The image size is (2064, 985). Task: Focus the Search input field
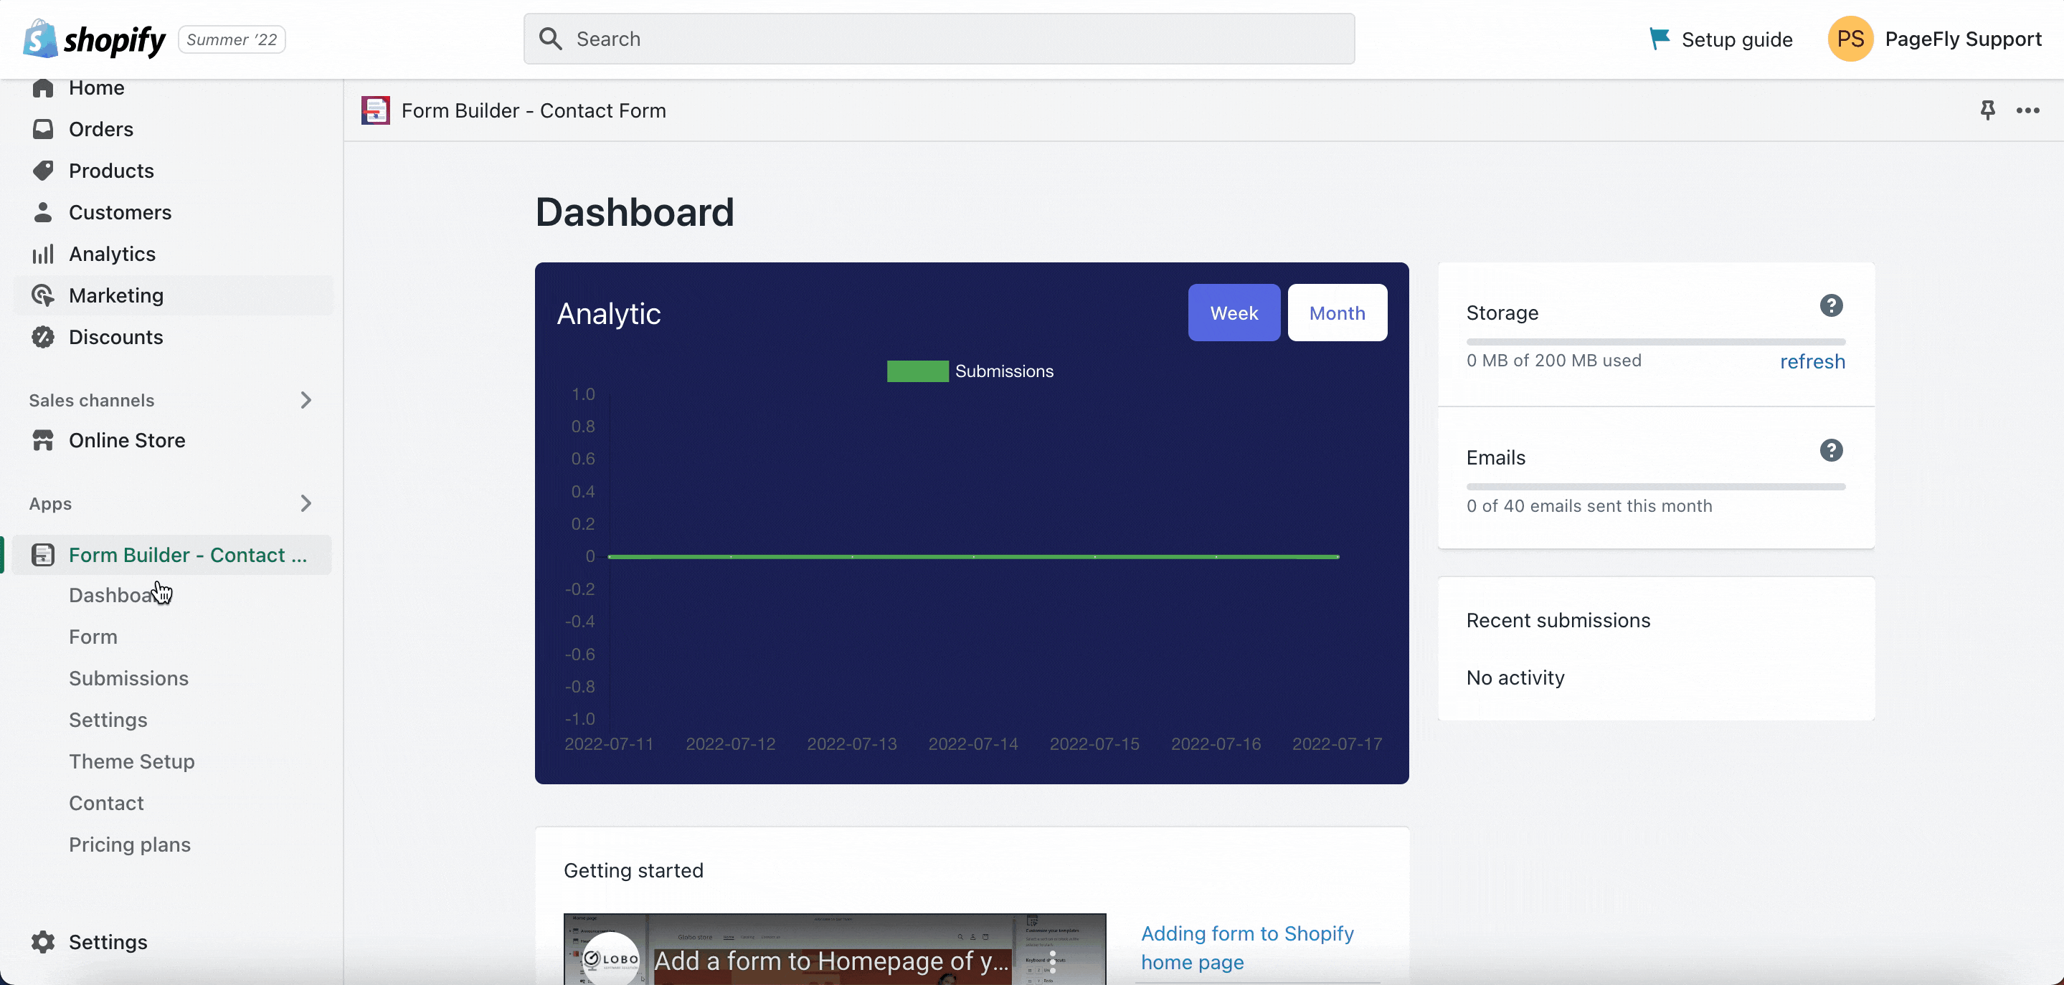pyautogui.click(x=939, y=39)
